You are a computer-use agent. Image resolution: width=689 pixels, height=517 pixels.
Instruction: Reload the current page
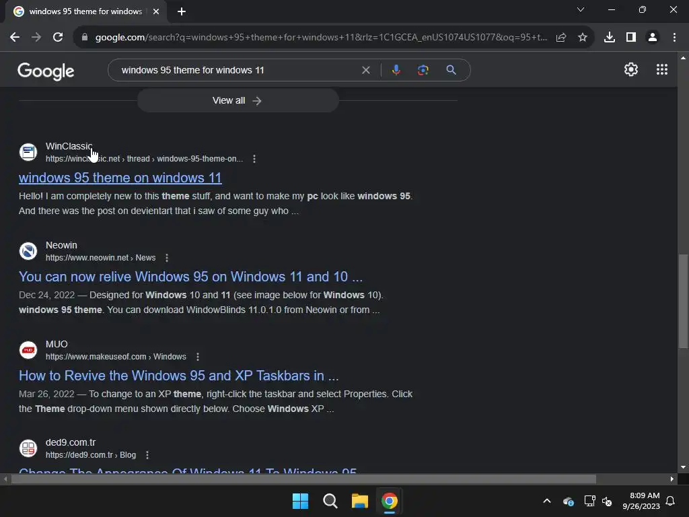pyautogui.click(x=58, y=38)
